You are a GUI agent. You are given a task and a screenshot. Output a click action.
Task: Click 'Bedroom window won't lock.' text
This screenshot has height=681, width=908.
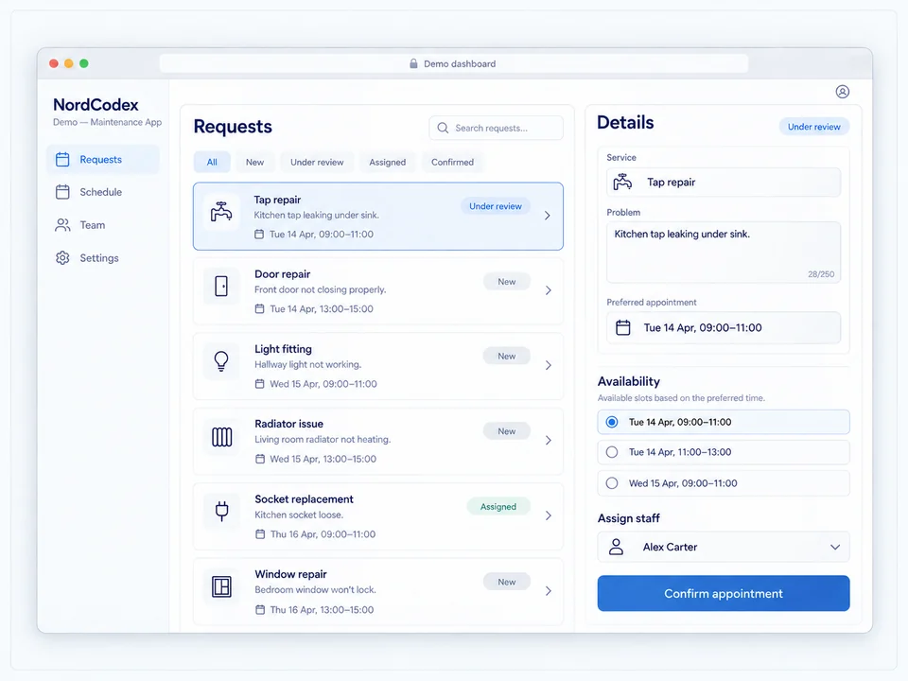click(316, 589)
